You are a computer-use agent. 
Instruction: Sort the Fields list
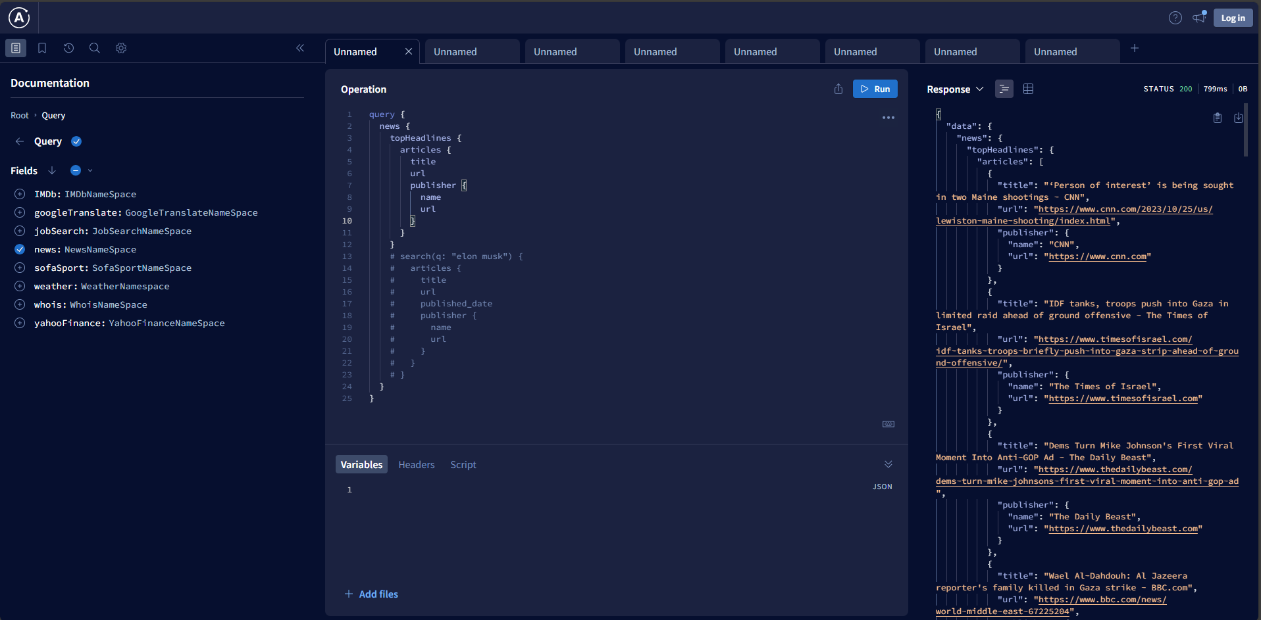[52, 170]
